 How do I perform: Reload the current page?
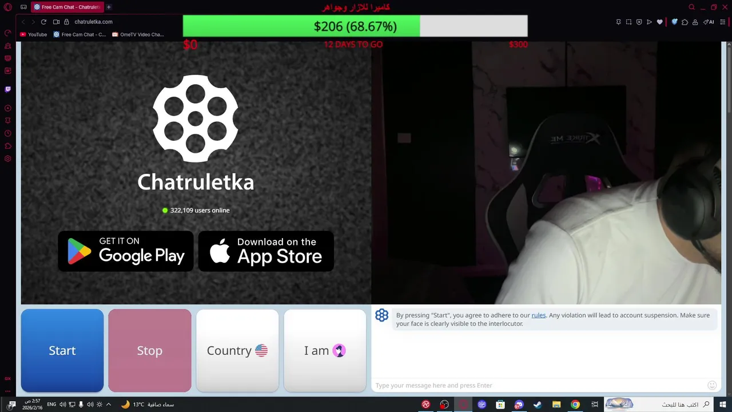[x=43, y=22]
